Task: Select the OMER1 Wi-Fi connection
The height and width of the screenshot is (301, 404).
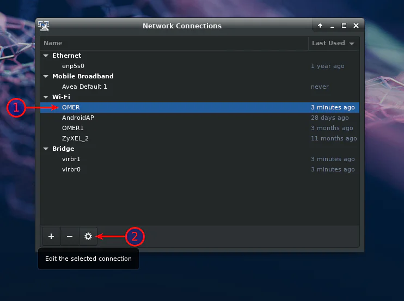Action: coord(73,128)
